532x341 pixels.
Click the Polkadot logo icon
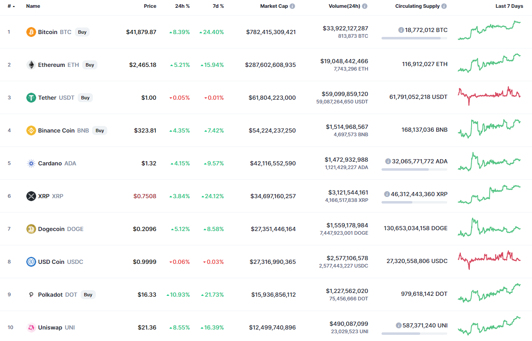click(x=31, y=295)
